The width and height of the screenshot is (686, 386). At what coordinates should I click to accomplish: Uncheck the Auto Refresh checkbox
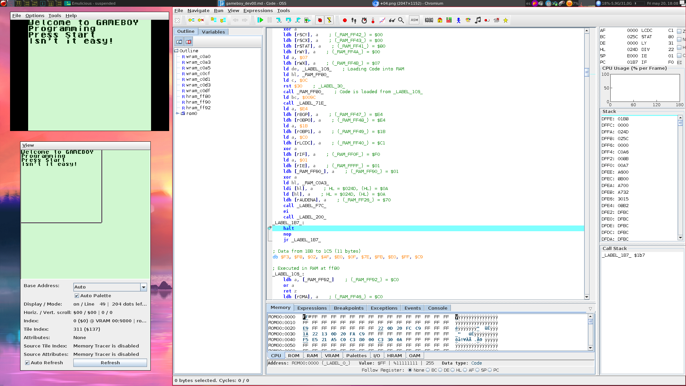27,363
